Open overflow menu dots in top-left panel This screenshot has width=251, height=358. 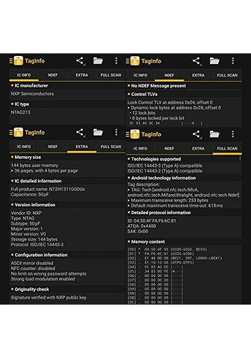click(x=116, y=61)
